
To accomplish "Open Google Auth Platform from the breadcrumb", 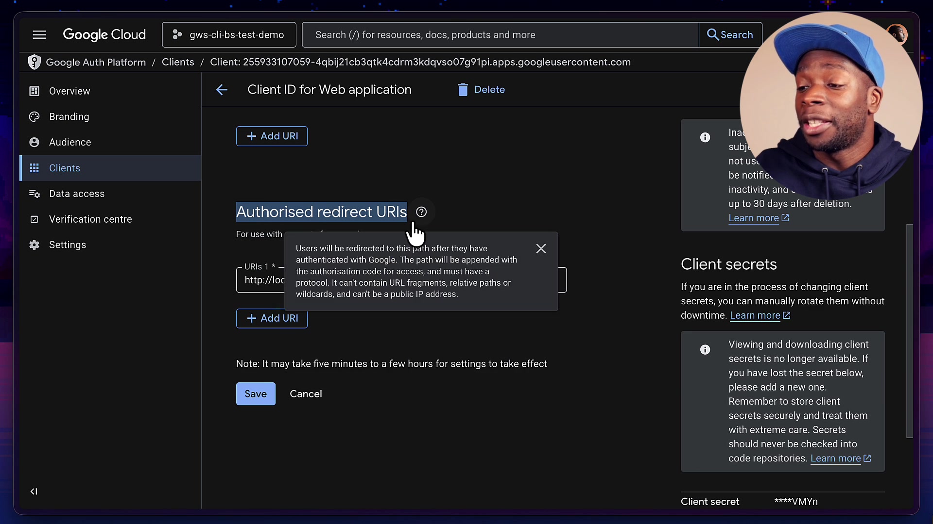I will [95, 62].
